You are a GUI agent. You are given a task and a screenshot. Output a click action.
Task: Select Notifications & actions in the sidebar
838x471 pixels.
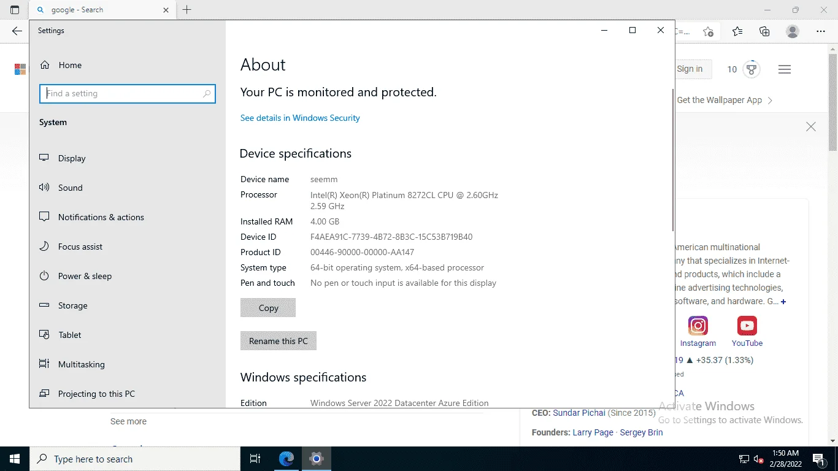coord(91,217)
